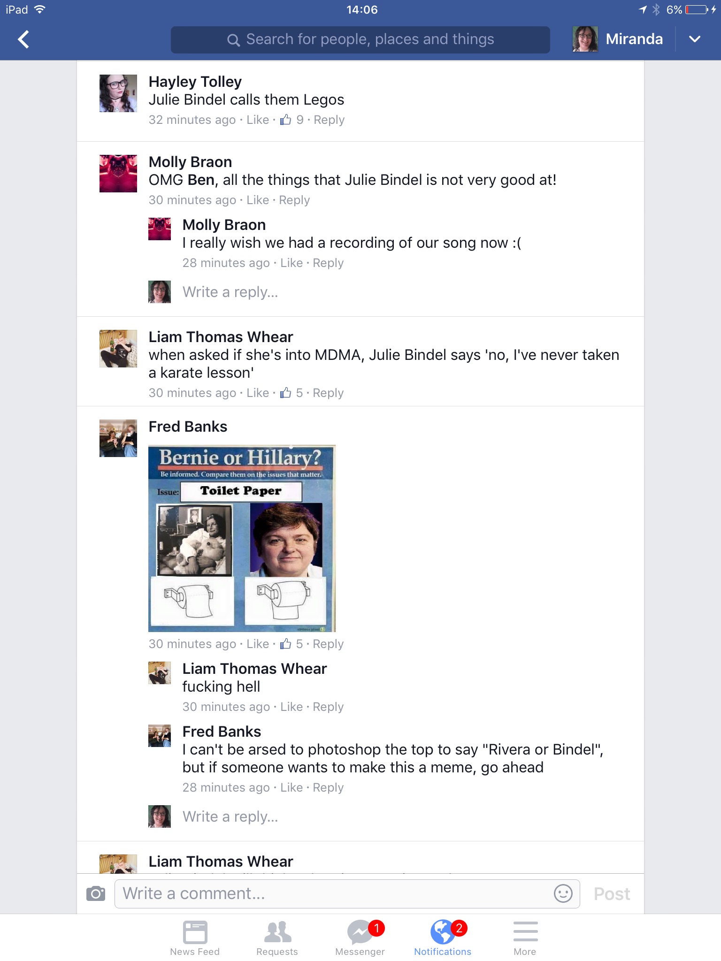The width and height of the screenshot is (721, 961).
Task: Like Molly Braon's comment about Ben
Action: click(258, 200)
